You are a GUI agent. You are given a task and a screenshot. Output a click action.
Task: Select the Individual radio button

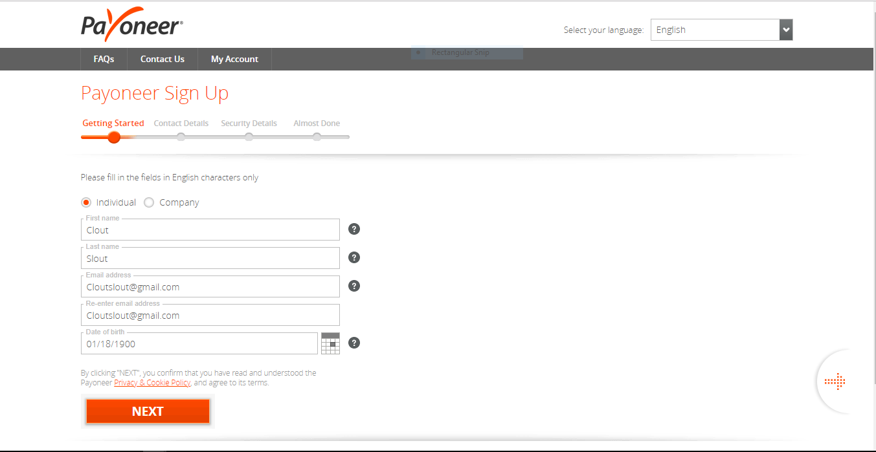(x=86, y=202)
